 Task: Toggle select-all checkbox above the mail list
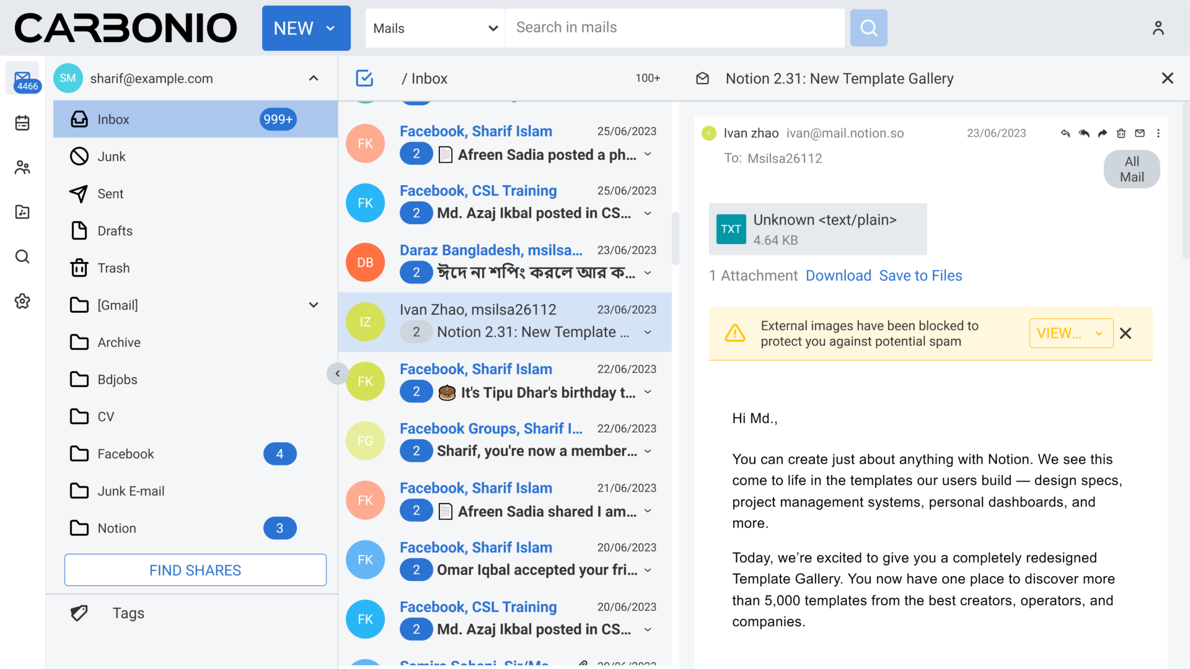[364, 79]
